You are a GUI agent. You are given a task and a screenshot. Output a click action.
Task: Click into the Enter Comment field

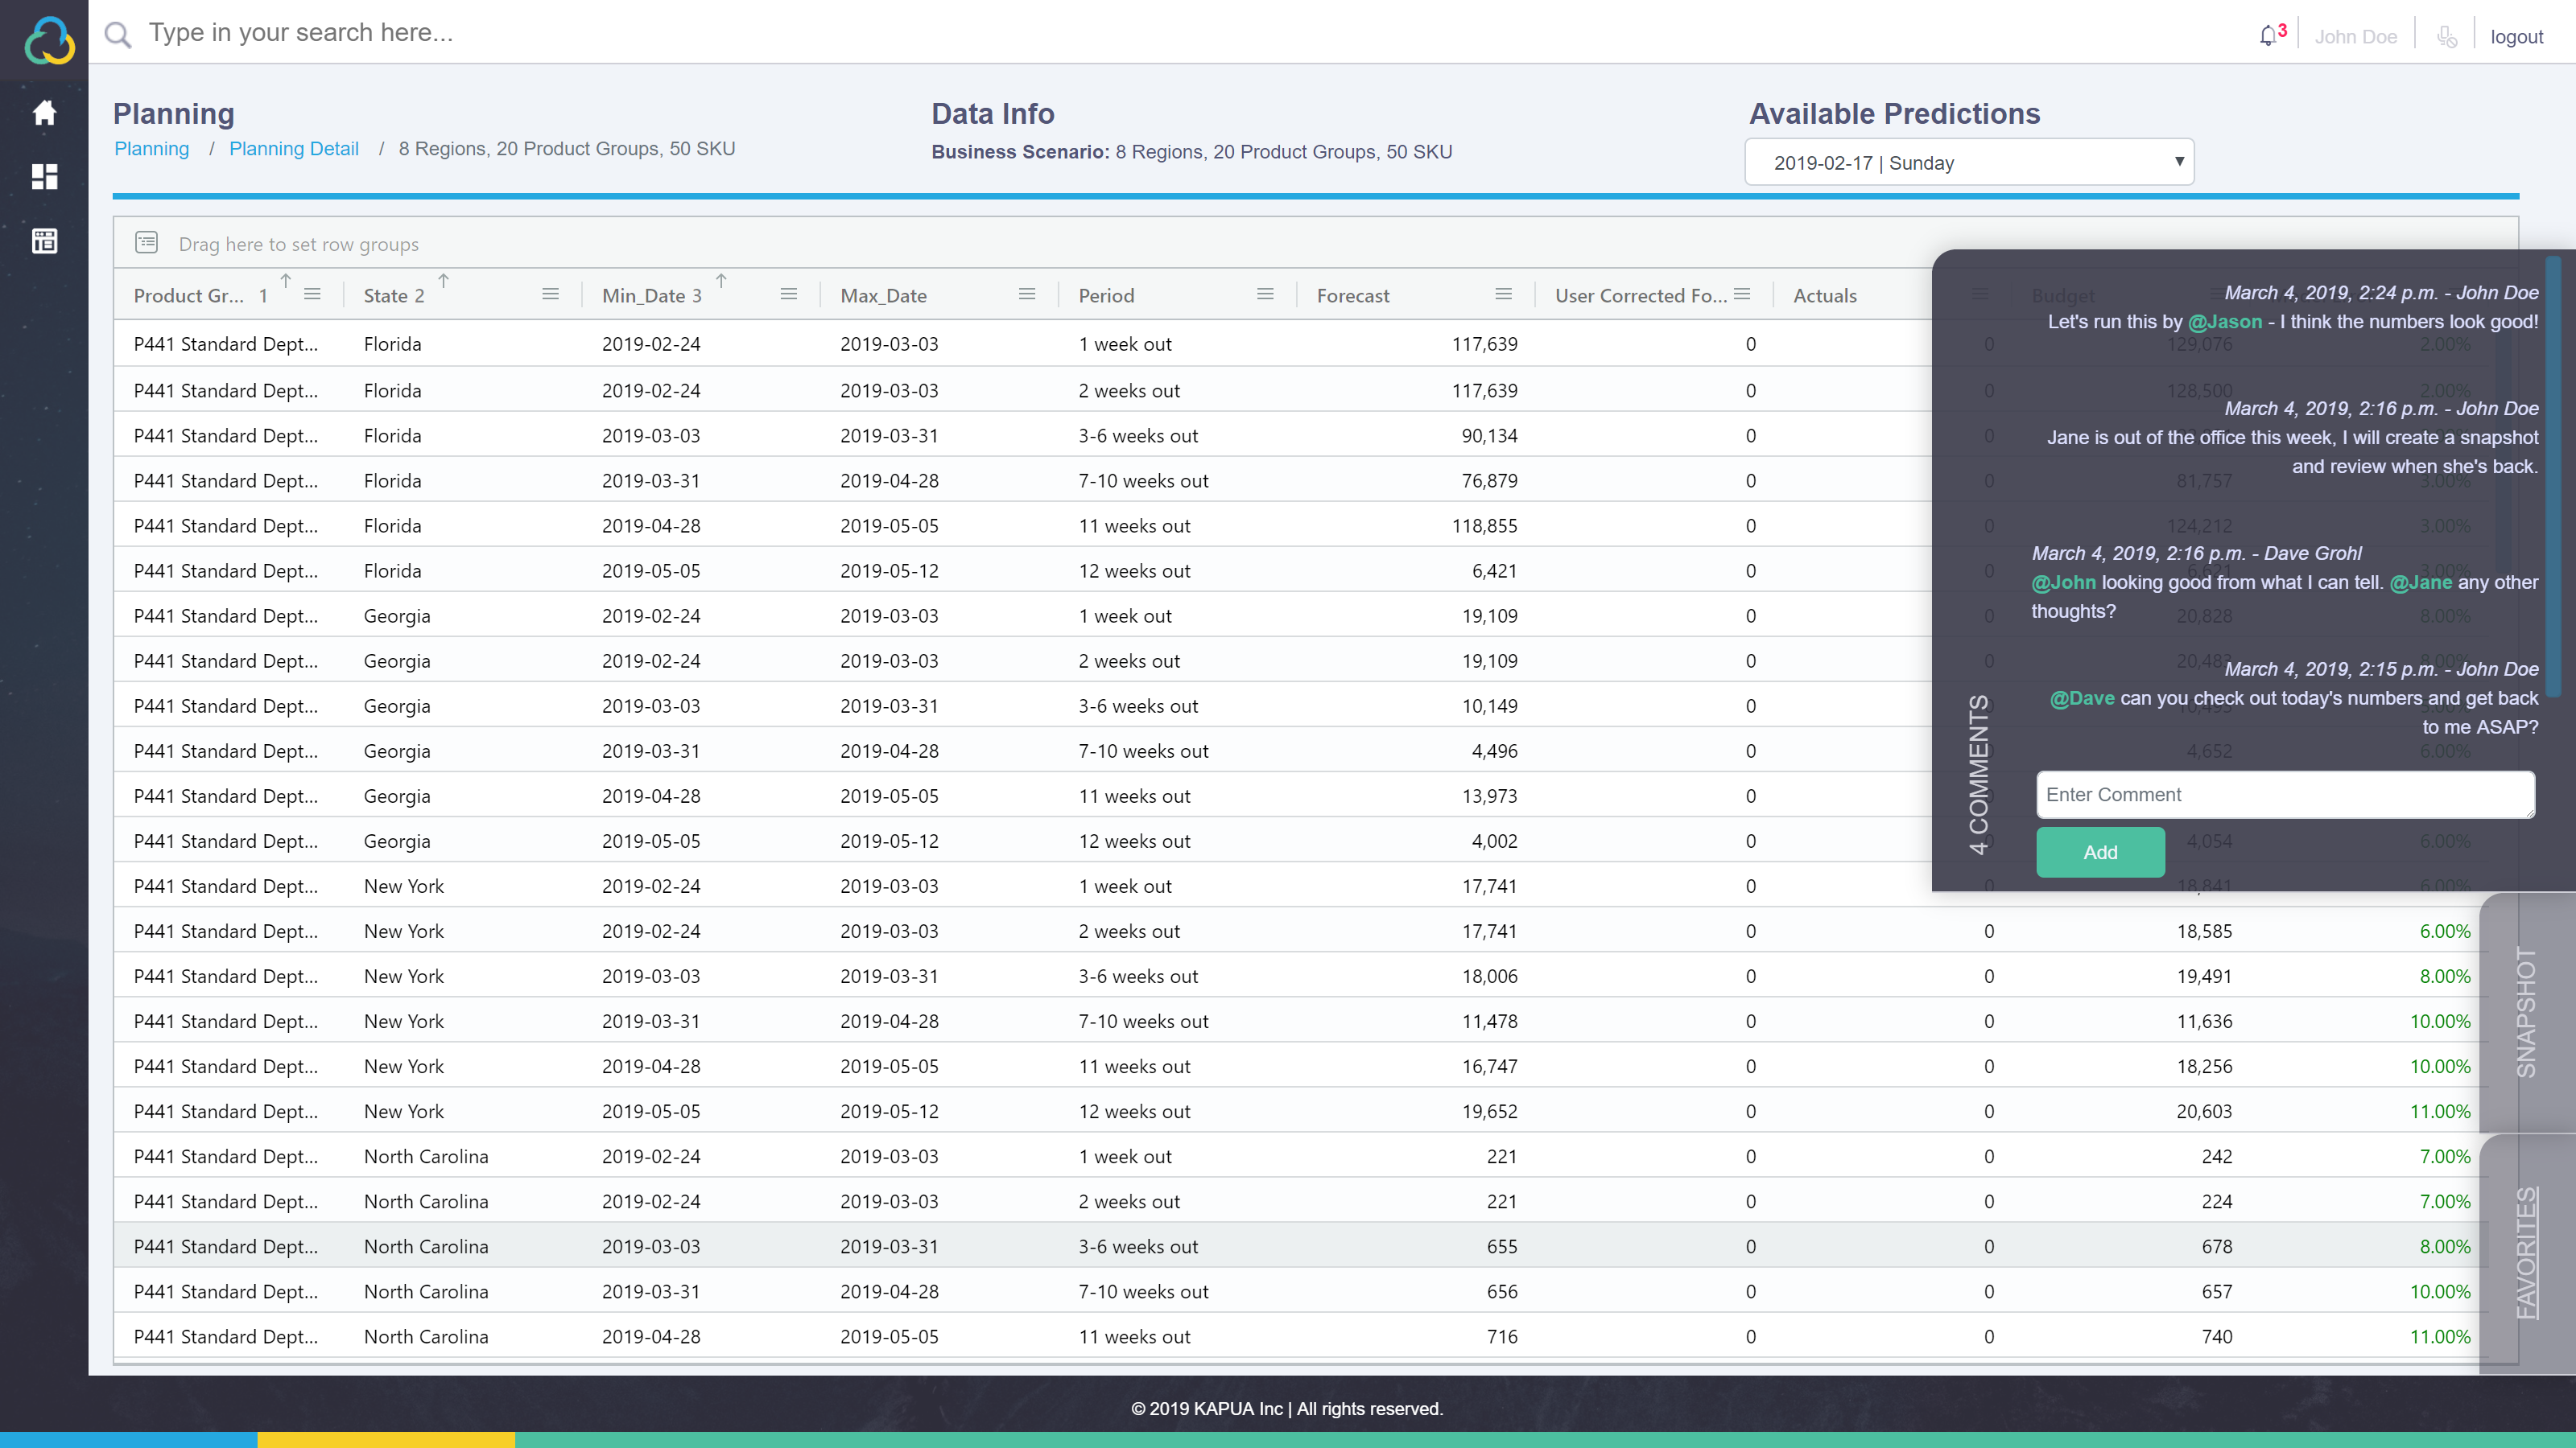pyautogui.click(x=2284, y=795)
